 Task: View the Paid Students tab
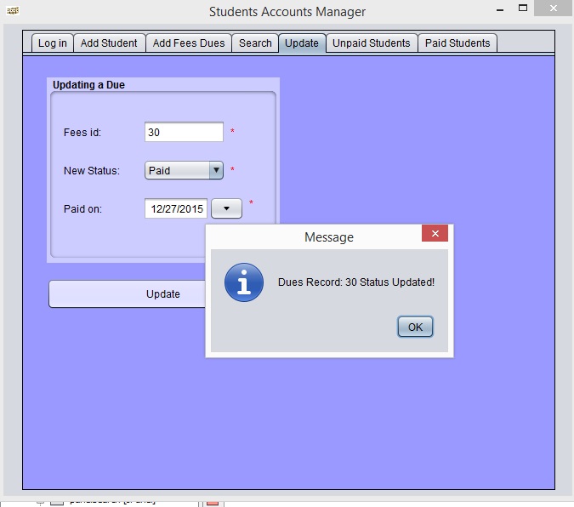click(457, 43)
